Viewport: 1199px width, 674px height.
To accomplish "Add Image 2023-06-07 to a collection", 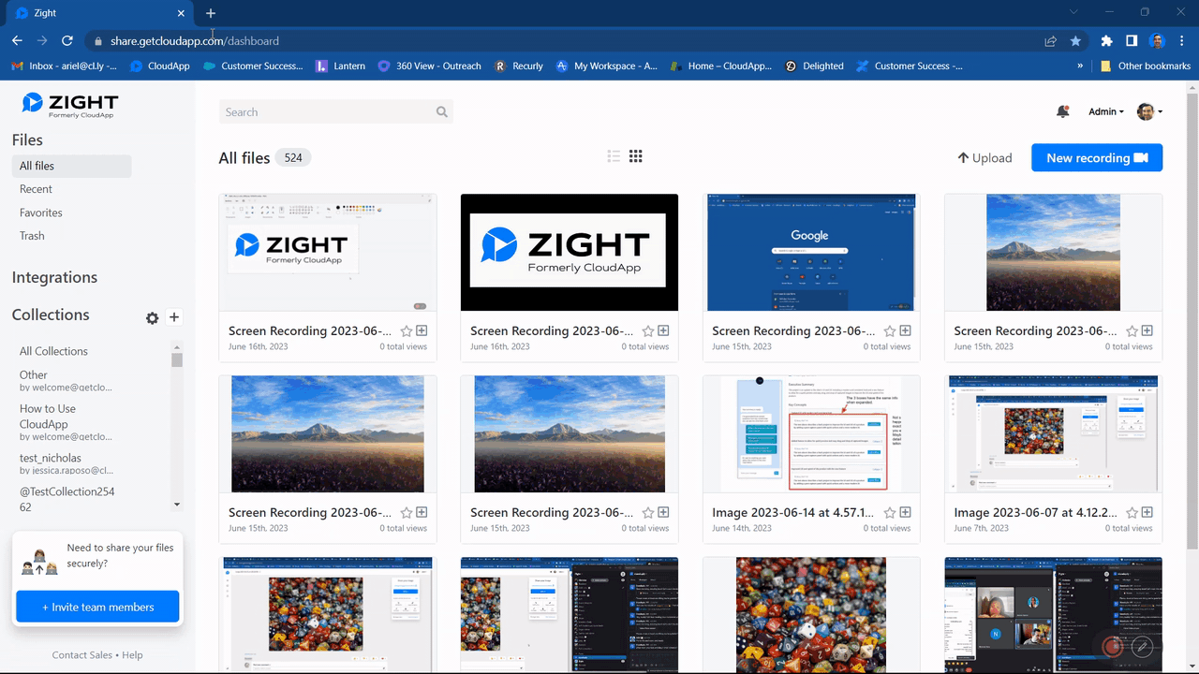I will pos(1147,512).
